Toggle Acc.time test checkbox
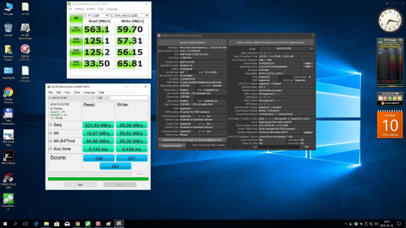This screenshot has width=406, height=228. [x=50, y=148]
